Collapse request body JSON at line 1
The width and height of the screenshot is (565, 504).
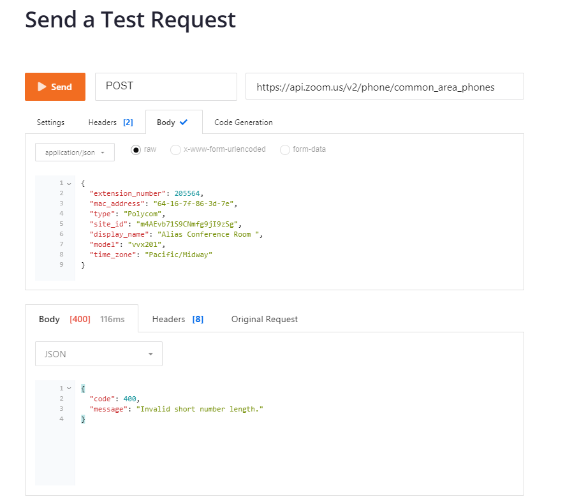click(69, 183)
